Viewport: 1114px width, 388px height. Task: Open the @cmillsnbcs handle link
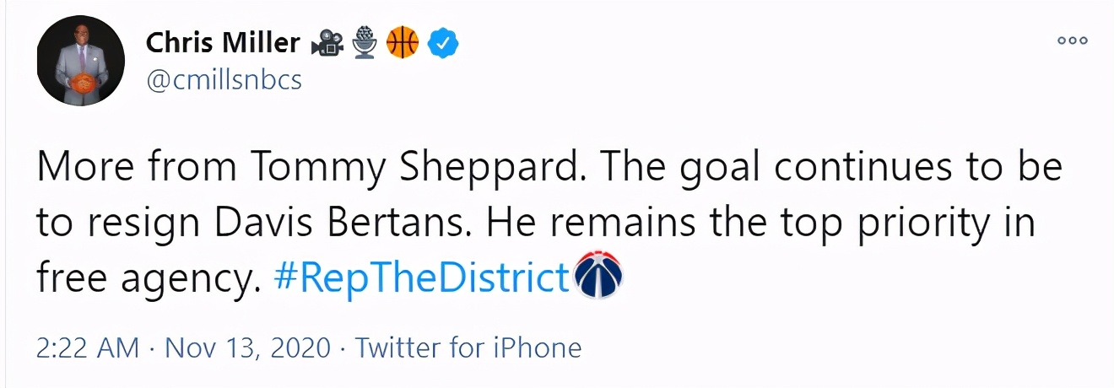pyautogui.click(x=224, y=81)
